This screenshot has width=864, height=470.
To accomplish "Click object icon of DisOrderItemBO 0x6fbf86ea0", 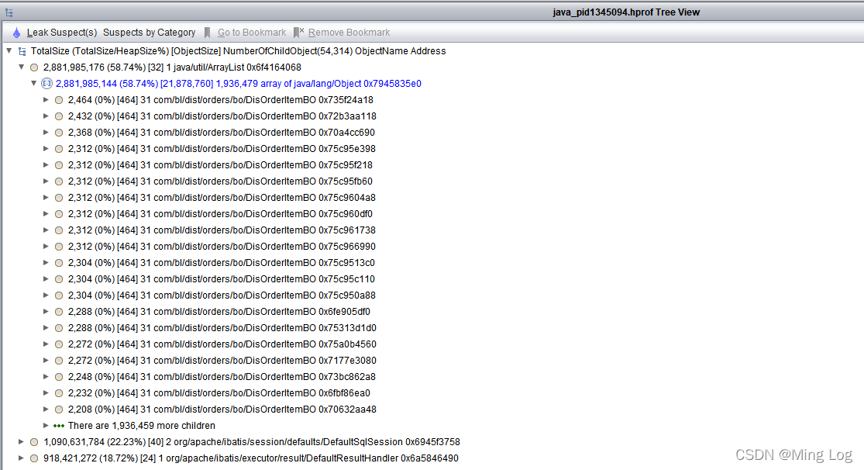I will point(59,393).
